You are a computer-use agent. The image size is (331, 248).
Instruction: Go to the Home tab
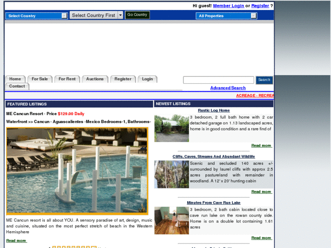pos(15,79)
